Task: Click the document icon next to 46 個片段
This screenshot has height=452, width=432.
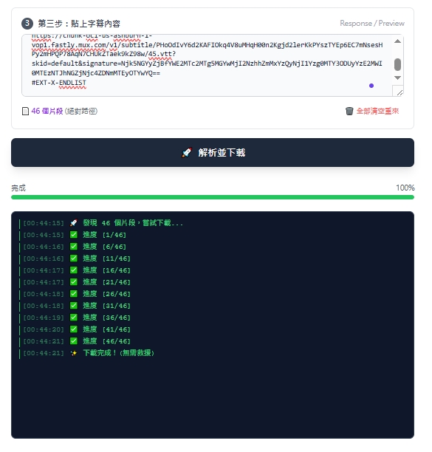Action: click(25, 112)
